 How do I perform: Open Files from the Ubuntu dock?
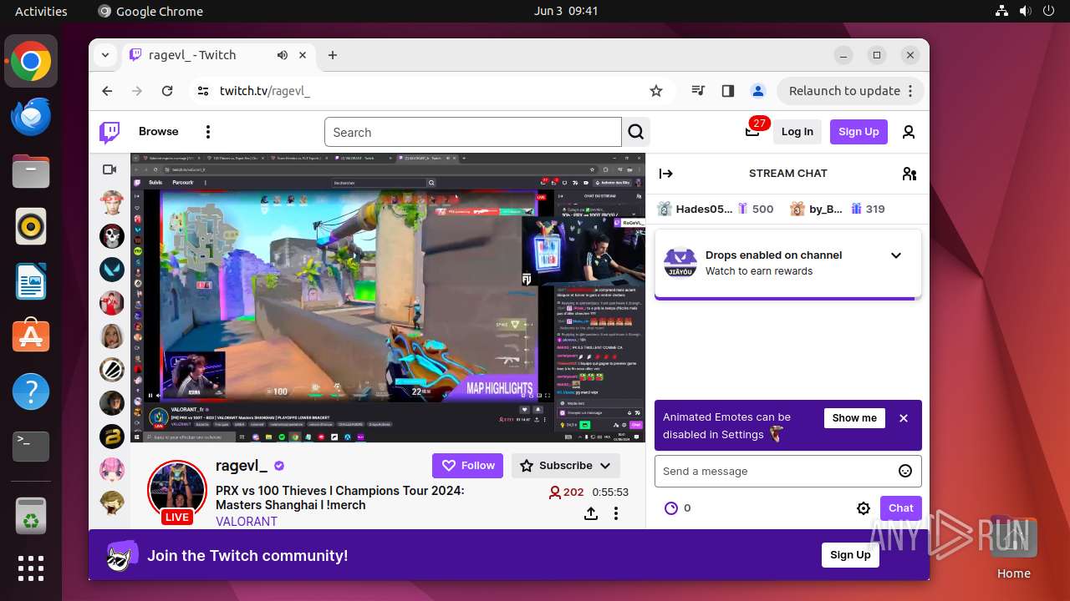point(31,171)
